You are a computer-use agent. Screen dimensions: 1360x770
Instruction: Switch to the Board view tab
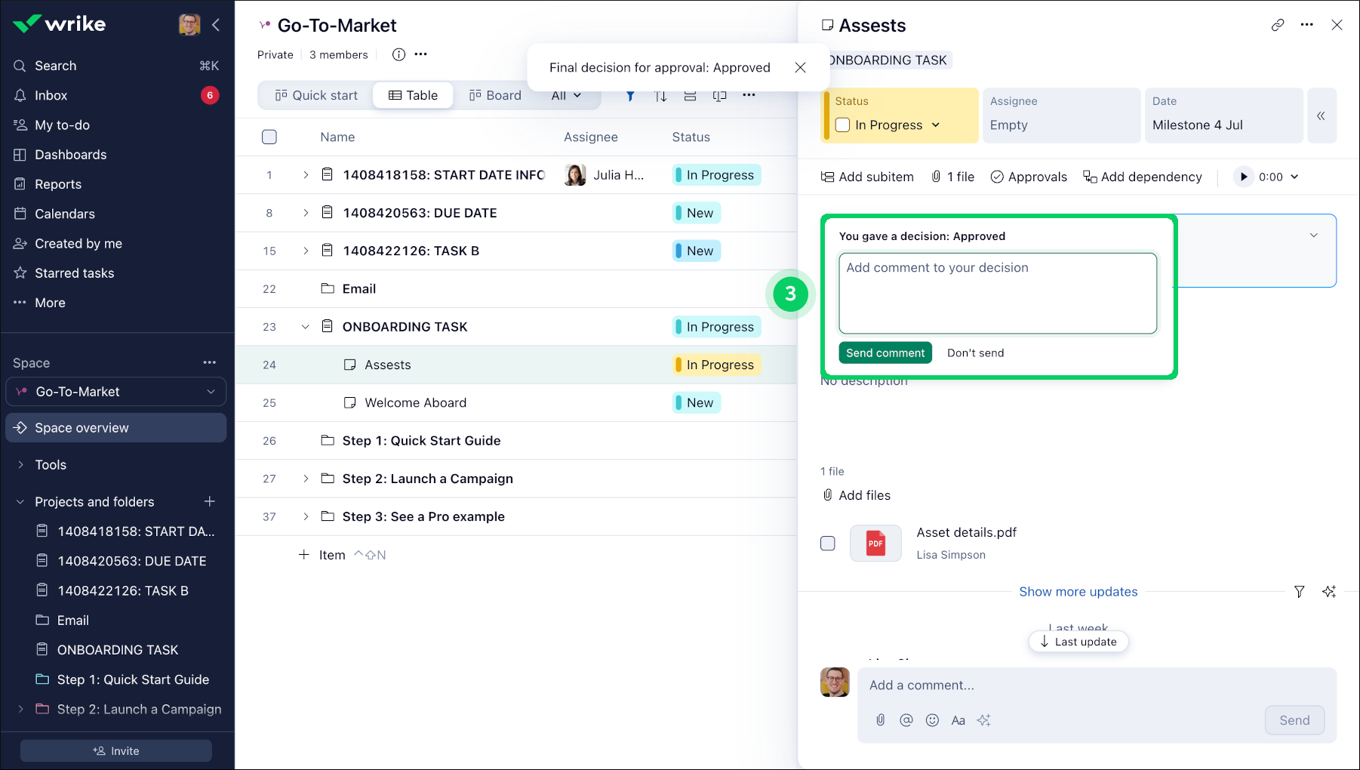point(495,95)
